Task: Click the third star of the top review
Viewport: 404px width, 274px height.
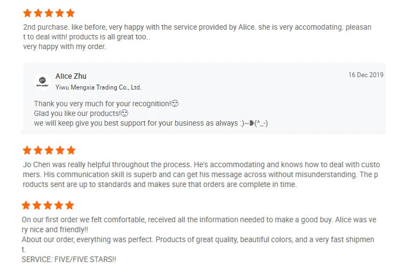Action: click(x=48, y=13)
